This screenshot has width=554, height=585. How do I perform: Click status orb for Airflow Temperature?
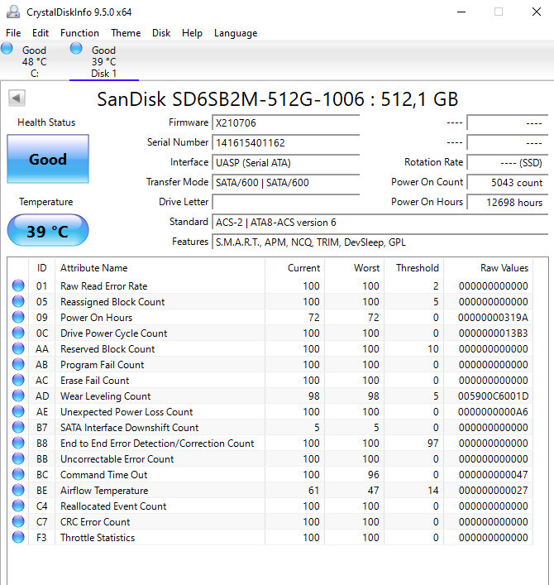[18, 491]
